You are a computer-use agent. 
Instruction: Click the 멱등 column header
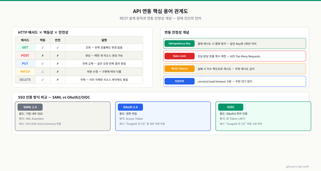43,40
